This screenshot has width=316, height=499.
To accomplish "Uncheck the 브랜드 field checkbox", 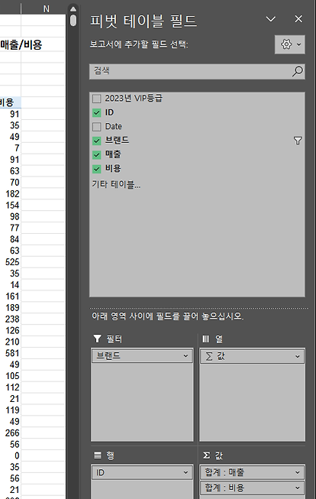I will tap(97, 141).
